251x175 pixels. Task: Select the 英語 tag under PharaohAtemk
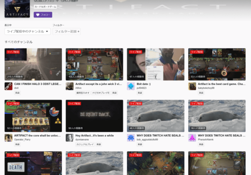coord(201,145)
